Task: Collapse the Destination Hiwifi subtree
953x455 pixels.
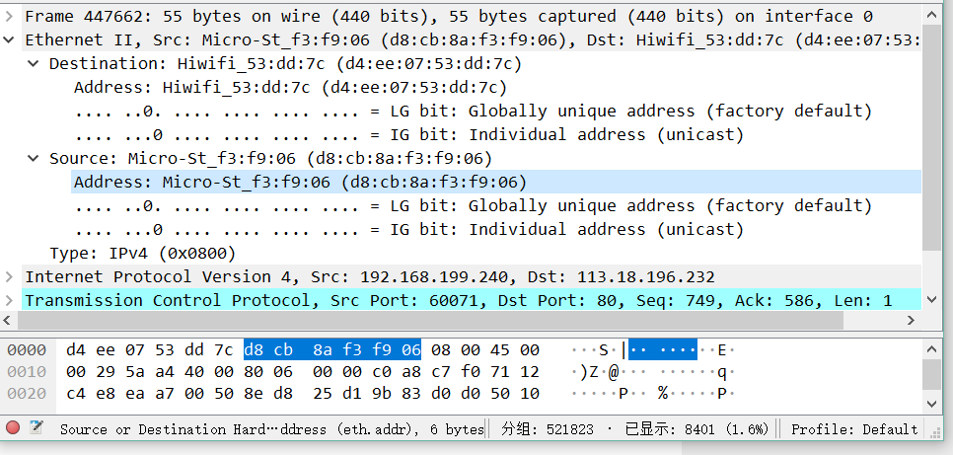Action: point(34,63)
